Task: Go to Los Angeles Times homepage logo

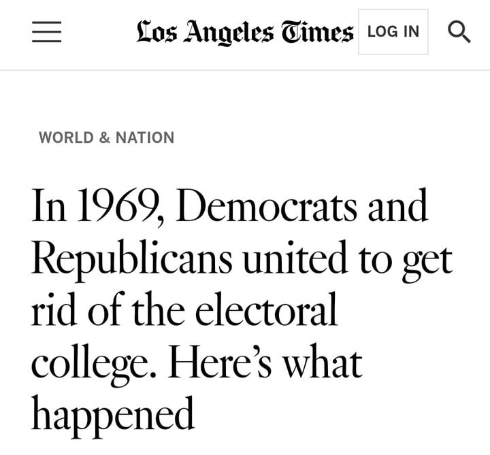Action: (x=245, y=32)
